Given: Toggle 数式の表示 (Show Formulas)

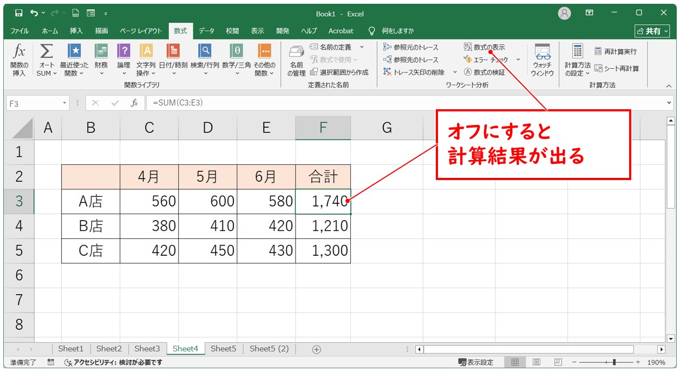Looking at the screenshot, I should pyautogui.click(x=485, y=48).
